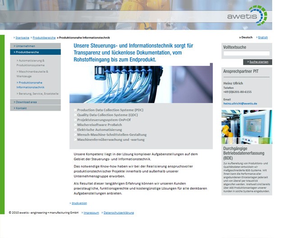Open the Impressum footer link

tap(92, 213)
